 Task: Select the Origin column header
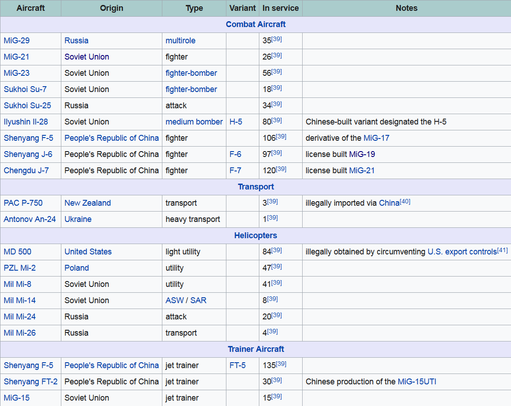111,8
